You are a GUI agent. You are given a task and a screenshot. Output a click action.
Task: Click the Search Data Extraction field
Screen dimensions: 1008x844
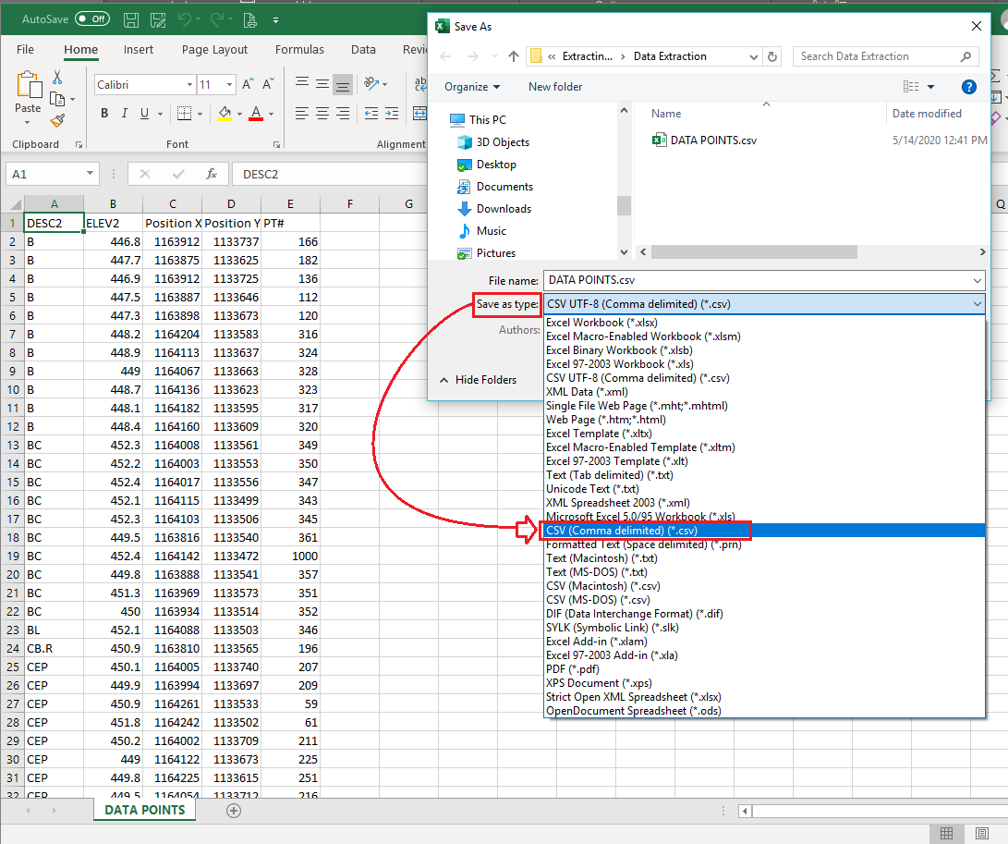coord(878,56)
